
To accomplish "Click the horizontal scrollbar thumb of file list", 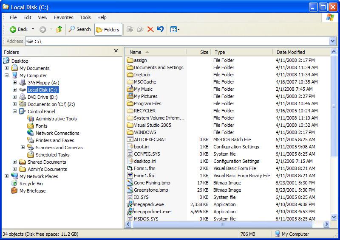I will point(222,224).
